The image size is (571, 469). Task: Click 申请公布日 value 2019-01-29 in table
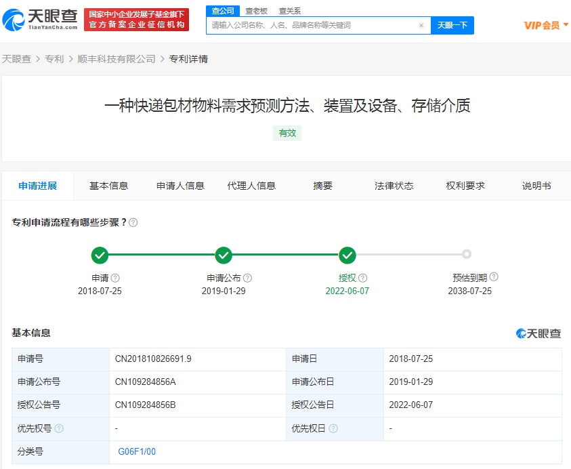(x=411, y=382)
